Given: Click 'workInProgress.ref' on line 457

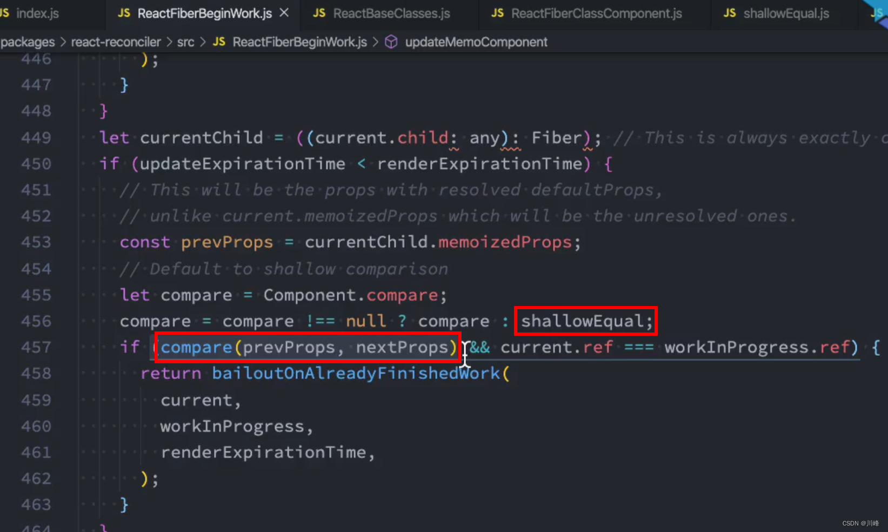Looking at the screenshot, I should coord(757,347).
